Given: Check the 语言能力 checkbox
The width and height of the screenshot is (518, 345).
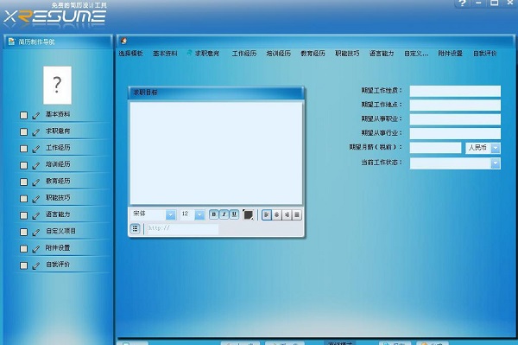Looking at the screenshot, I should (23, 215).
